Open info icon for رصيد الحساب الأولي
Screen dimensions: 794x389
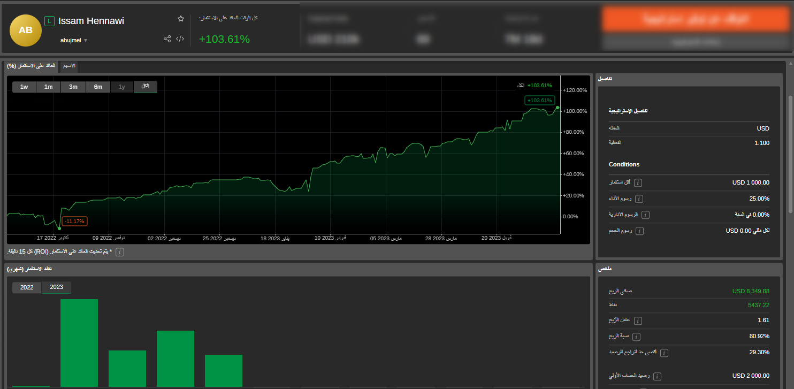point(657,377)
